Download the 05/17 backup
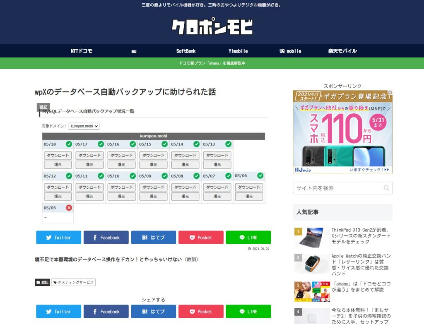The height and width of the screenshot is (324, 424). [x=89, y=156]
